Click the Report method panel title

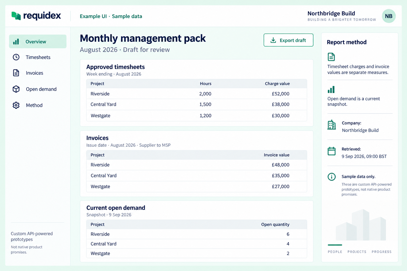[x=347, y=42]
